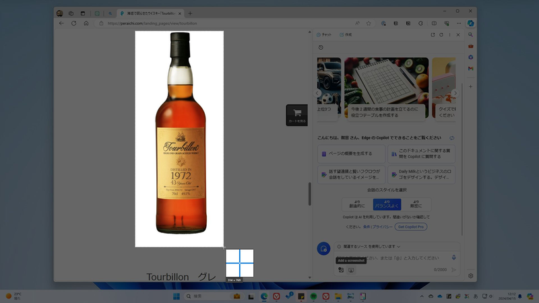The image size is (539, 303).
Task: Click the web page vertical scrollbar thumb
Action: (310, 194)
